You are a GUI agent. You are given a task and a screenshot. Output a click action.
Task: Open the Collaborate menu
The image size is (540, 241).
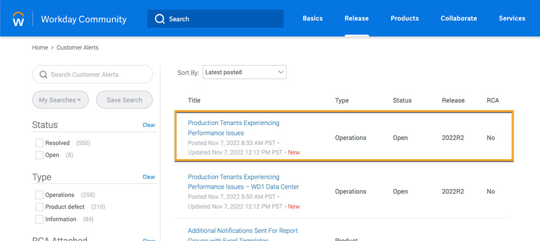tap(458, 18)
